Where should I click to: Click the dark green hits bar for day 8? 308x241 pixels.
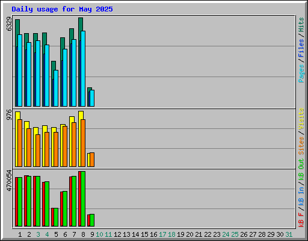(x=81, y=24)
